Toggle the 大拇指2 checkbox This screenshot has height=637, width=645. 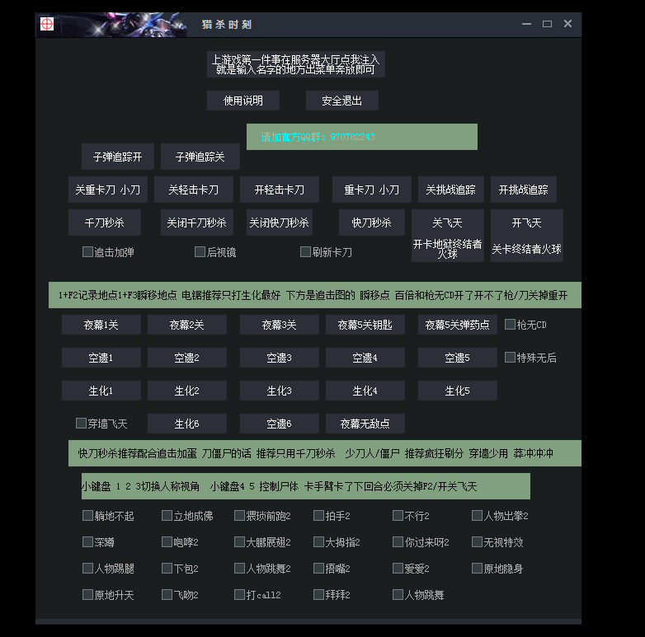click(319, 541)
